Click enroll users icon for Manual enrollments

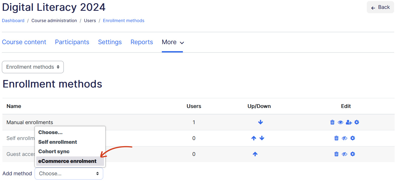click(349, 122)
